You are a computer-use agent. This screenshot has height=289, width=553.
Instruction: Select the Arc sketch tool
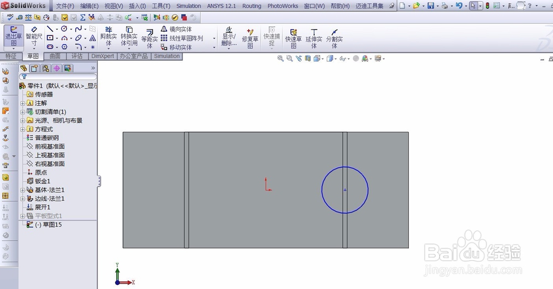point(64,38)
